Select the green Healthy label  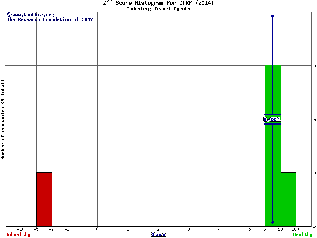(302, 234)
